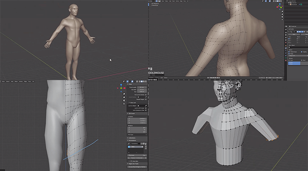Perspective toggle icon in the back viewport

pos(282,20)
